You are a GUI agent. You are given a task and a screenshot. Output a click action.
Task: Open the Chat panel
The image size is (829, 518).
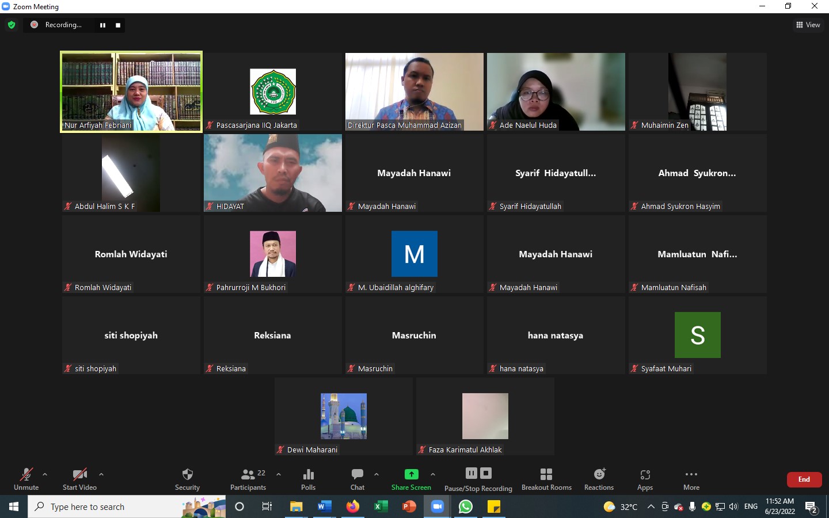[358, 479]
